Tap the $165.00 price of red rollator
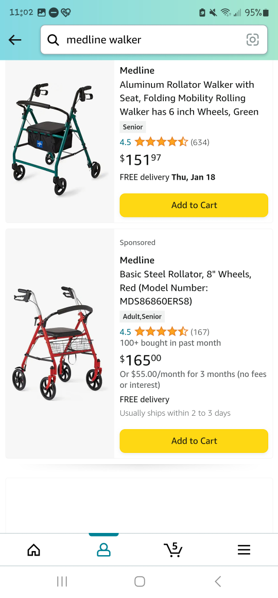 click(x=141, y=359)
